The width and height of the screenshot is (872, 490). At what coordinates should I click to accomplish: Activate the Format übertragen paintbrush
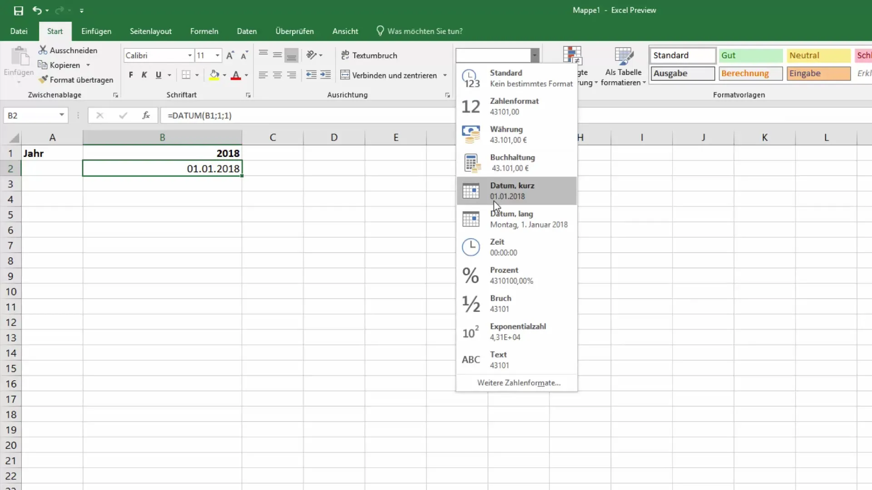coord(76,80)
